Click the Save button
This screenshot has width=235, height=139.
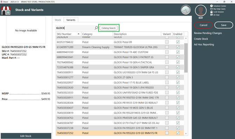click(224, 25)
